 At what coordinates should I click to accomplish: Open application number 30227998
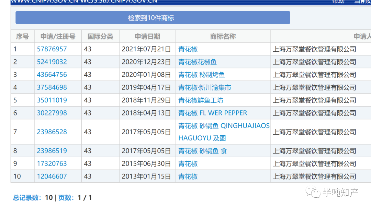[52, 113]
